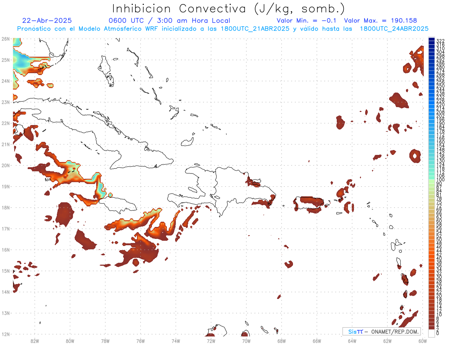Click the latitude label "23N"
Viewport: 449px width, 346px height.
[5, 102]
